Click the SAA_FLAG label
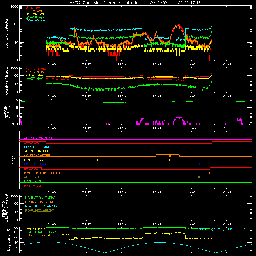The width and height of the screenshot is (256, 256). 31,169
